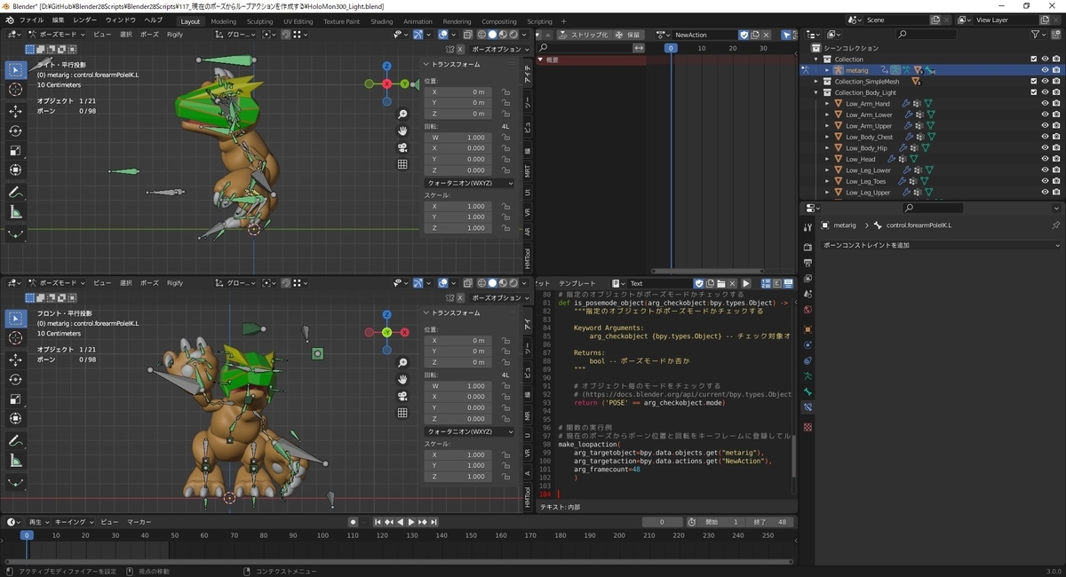1066x577 pixels.
Task: Click the 保留 stash action button
Action: [629, 35]
